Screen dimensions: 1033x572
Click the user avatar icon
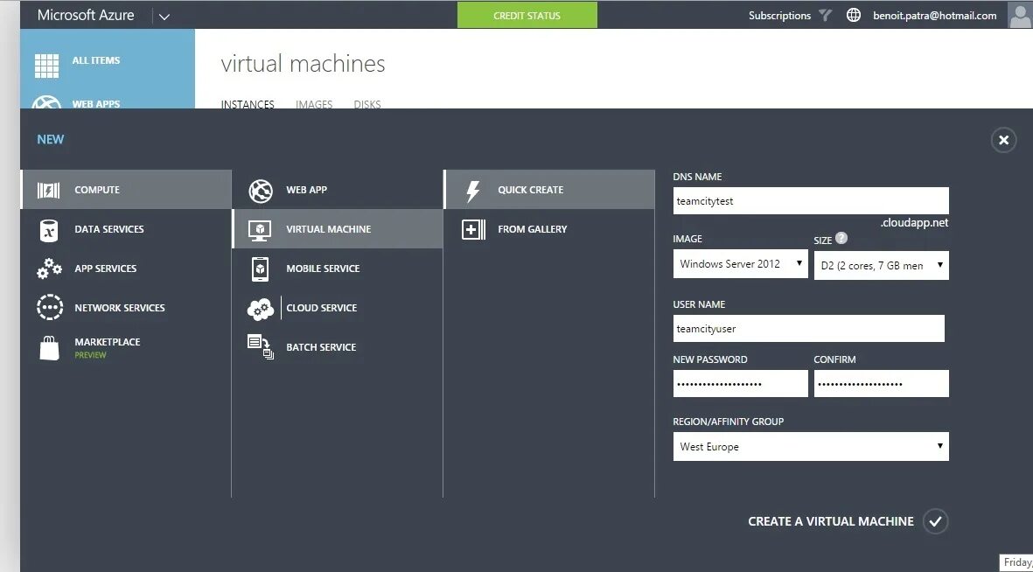click(1020, 15)
